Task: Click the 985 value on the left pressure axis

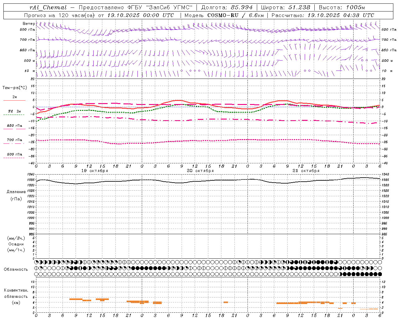Action: point(32,234)
